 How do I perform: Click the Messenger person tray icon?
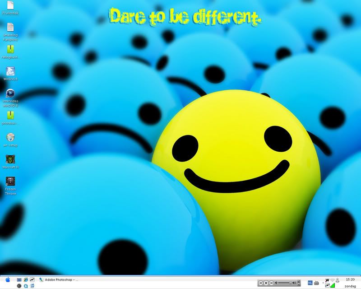coord(338,280)
